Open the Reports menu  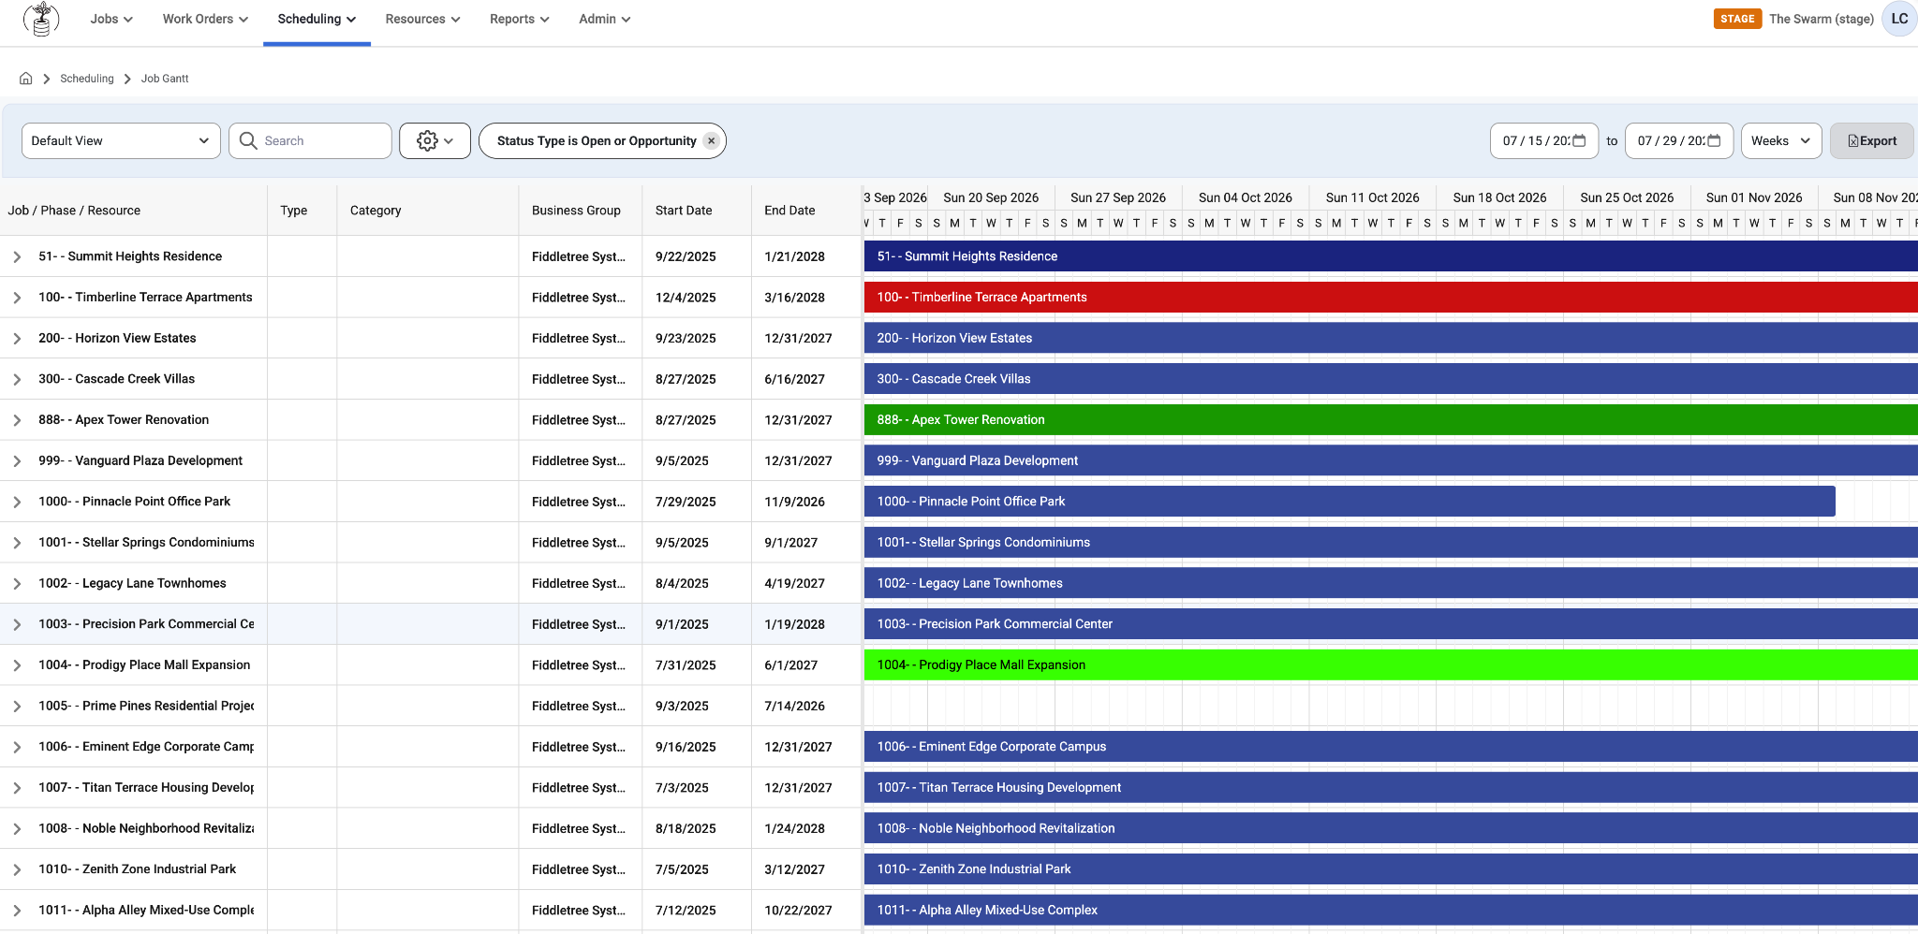click(x=519, y=19)
